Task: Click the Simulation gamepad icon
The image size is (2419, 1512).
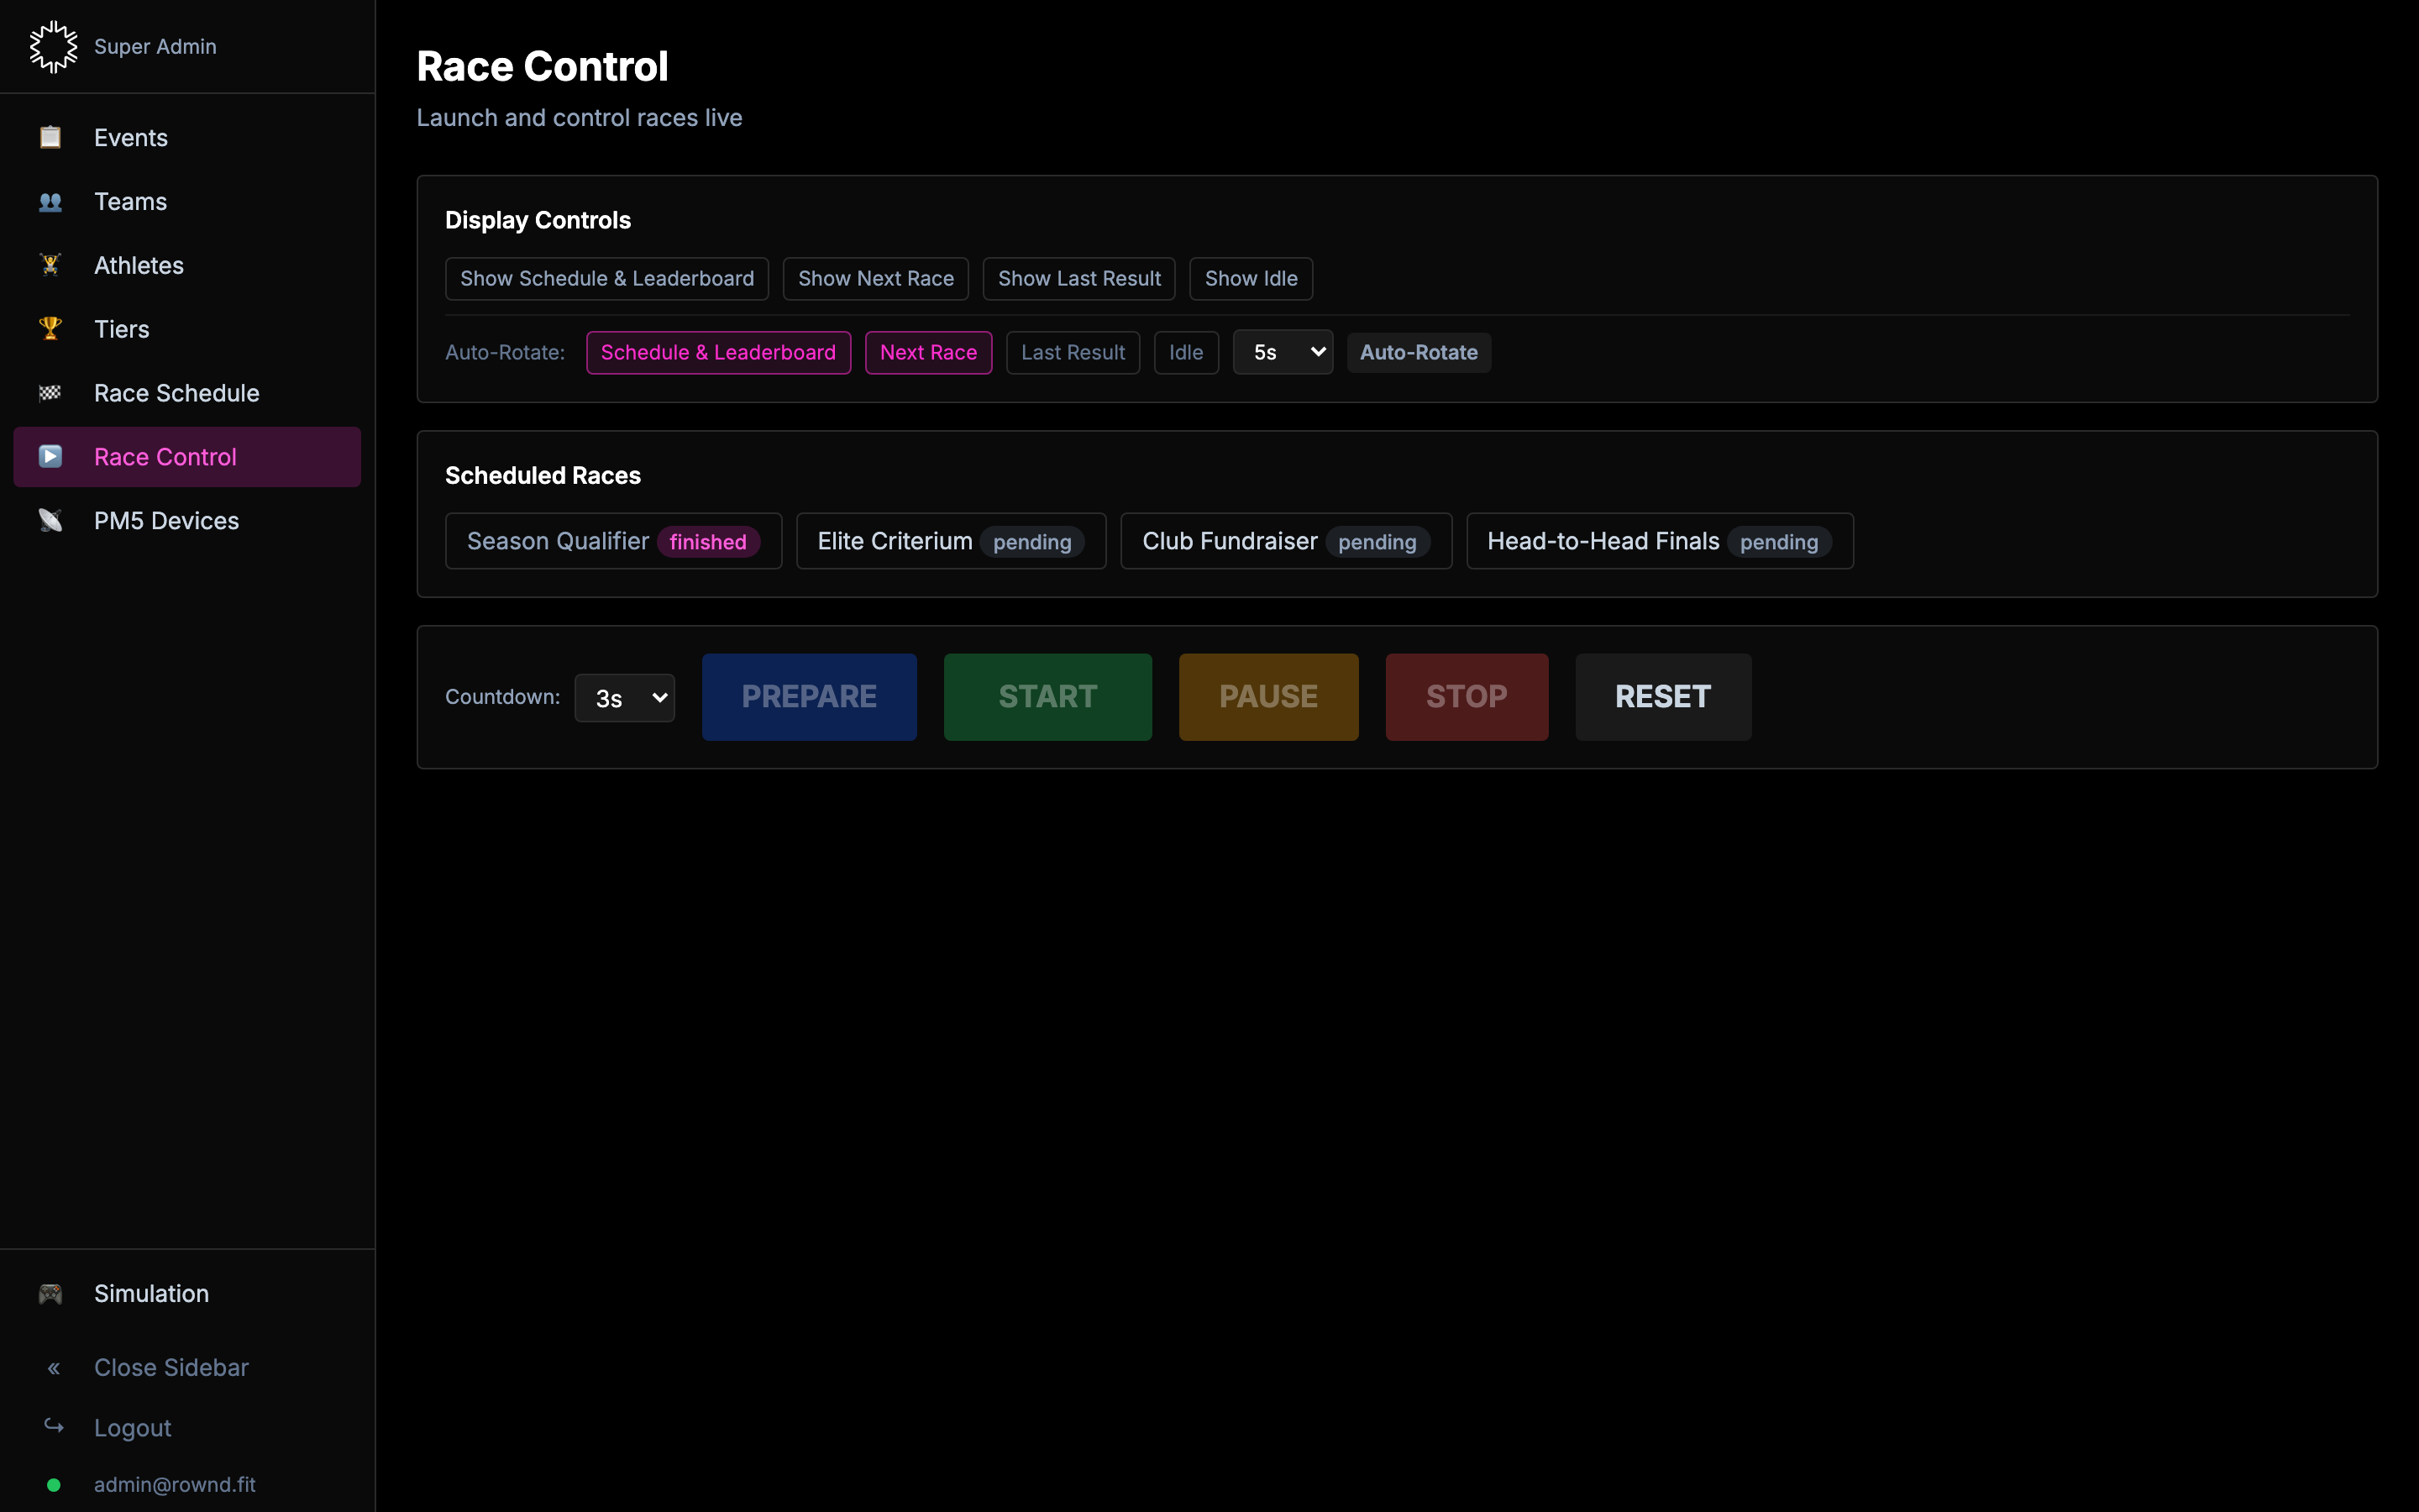Action: [51, 1293]
